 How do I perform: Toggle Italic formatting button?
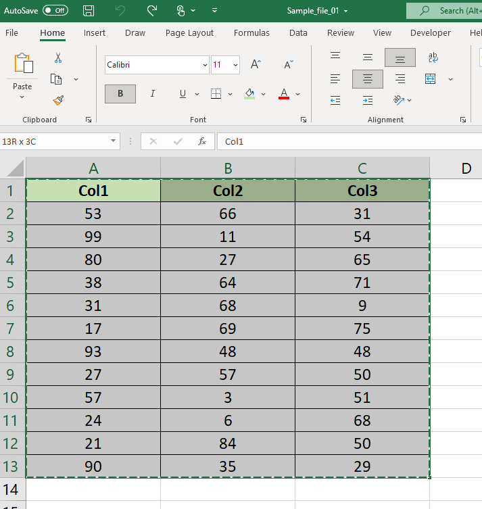pos(153,94)
